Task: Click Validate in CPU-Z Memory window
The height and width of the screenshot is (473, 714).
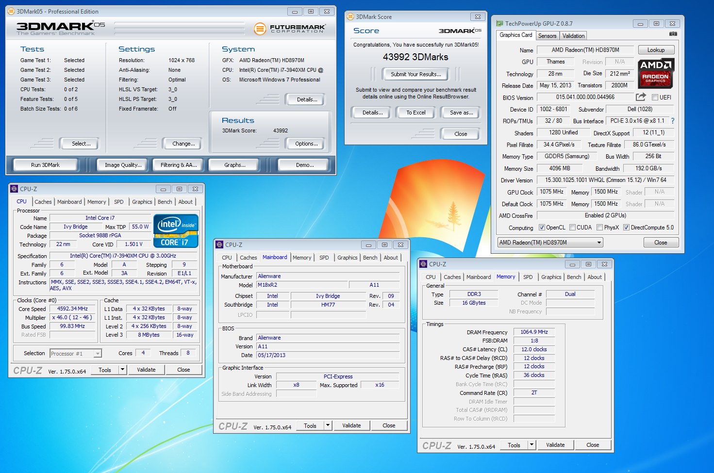Action: tap(555, 445)
